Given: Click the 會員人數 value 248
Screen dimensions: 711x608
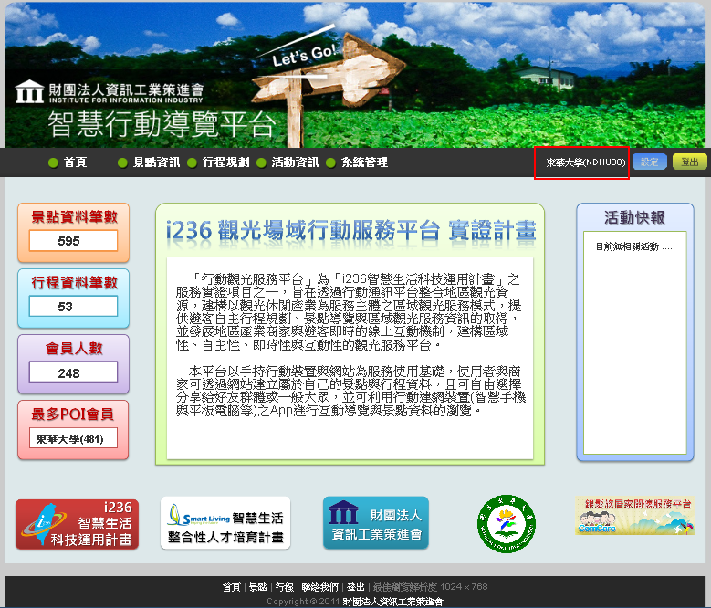Looking at the screenshot, I should 73,372.
